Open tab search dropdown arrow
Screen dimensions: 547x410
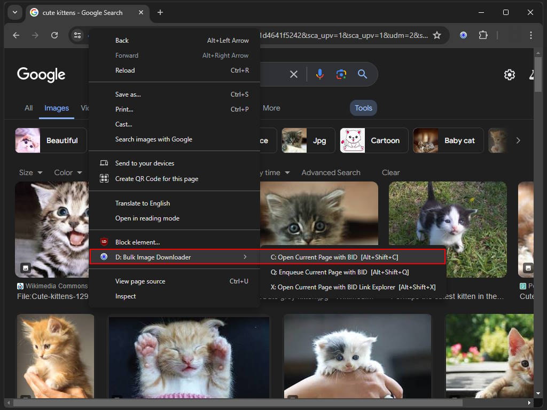(x=14, y=13)
